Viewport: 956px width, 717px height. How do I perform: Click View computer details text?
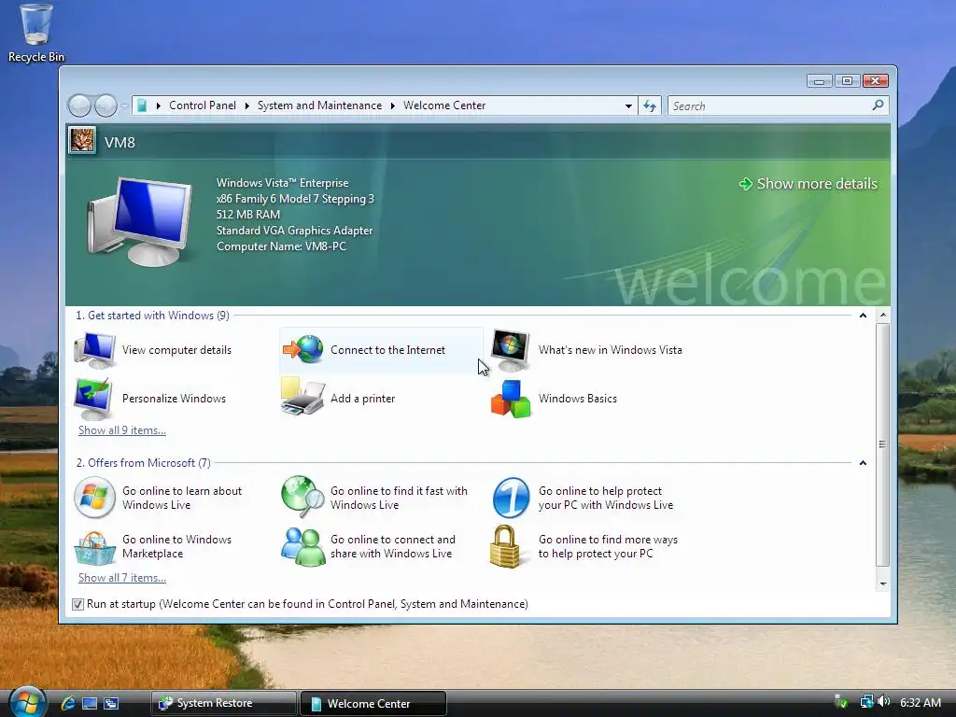(176, 350)
